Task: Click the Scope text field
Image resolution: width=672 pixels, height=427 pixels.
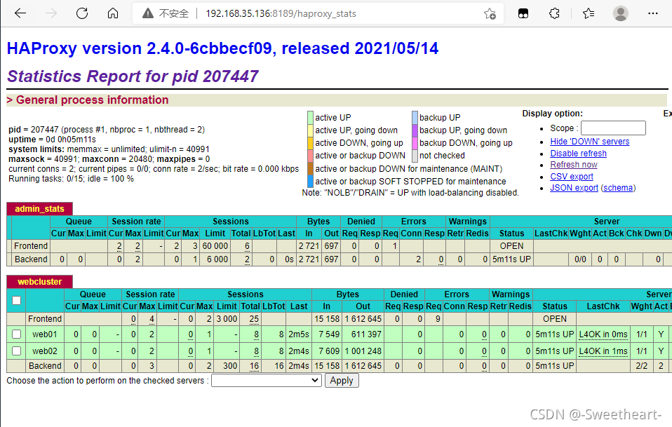Action: (x=613, y=128)
